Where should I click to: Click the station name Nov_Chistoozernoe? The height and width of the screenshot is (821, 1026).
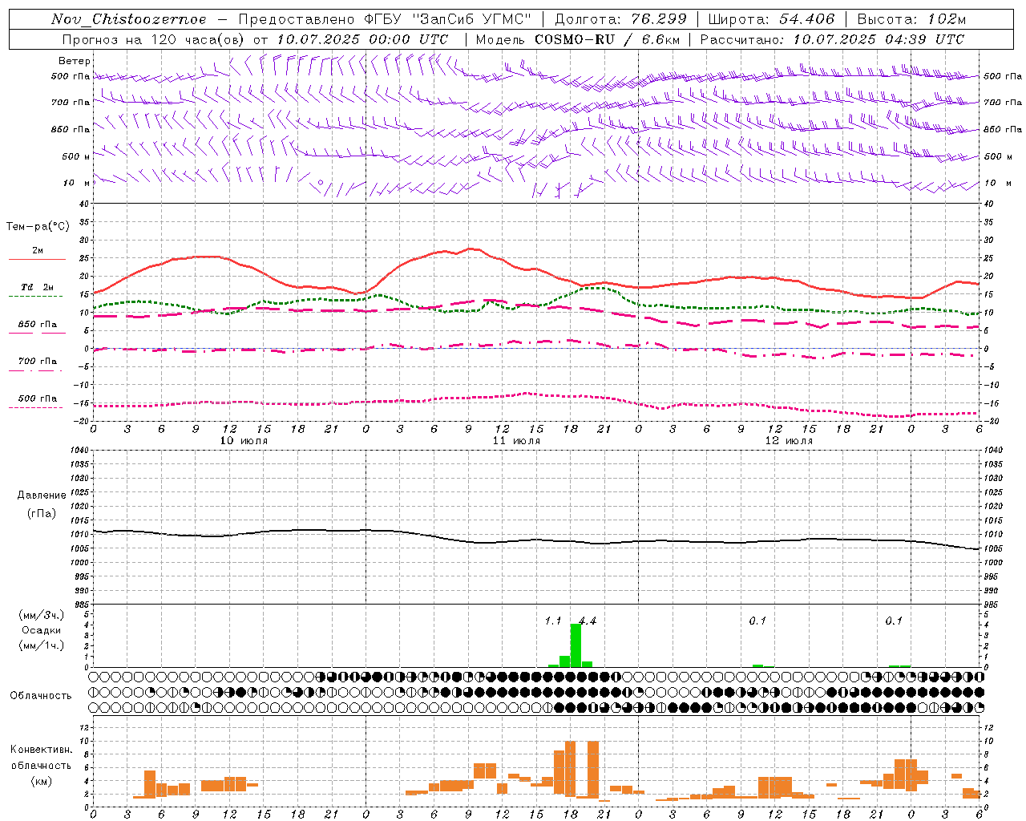click(x=129, y=19)
